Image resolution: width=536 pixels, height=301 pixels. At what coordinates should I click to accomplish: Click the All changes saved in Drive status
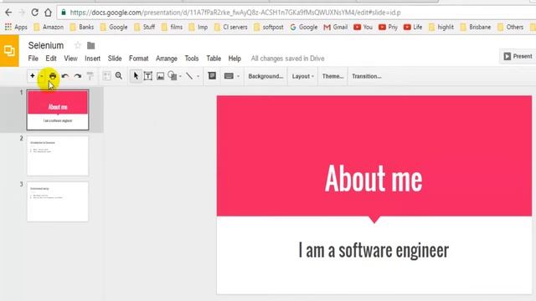(287, 59)
